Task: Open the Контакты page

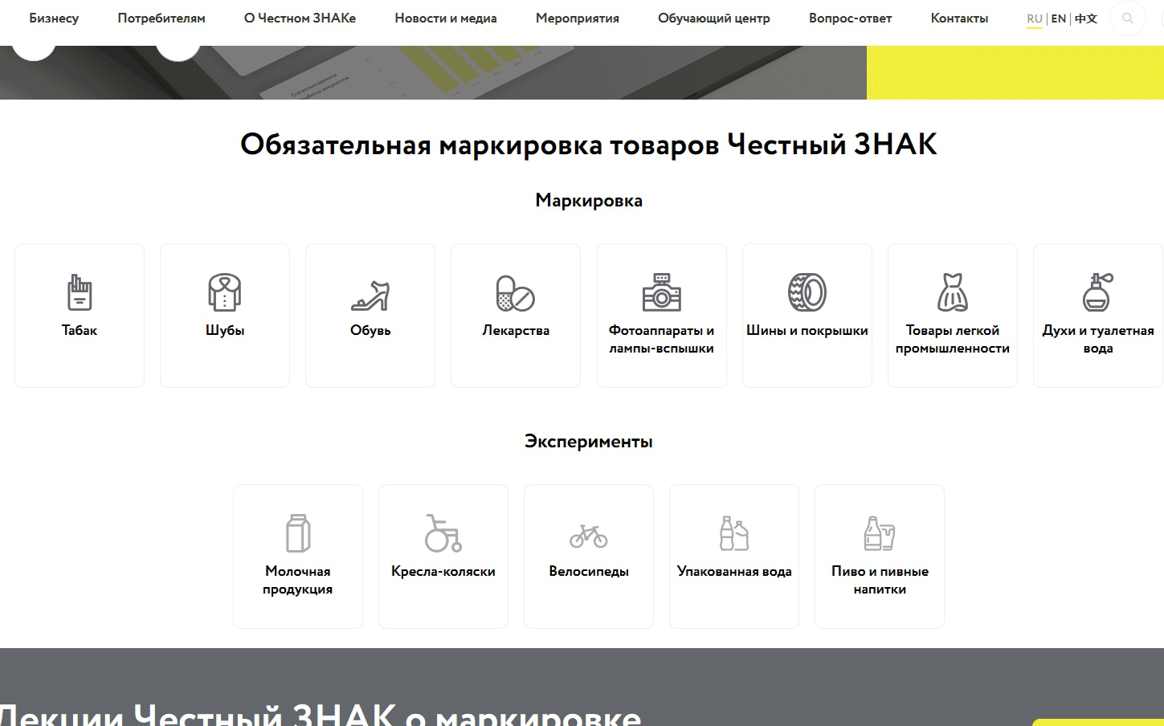Action: 959,18
